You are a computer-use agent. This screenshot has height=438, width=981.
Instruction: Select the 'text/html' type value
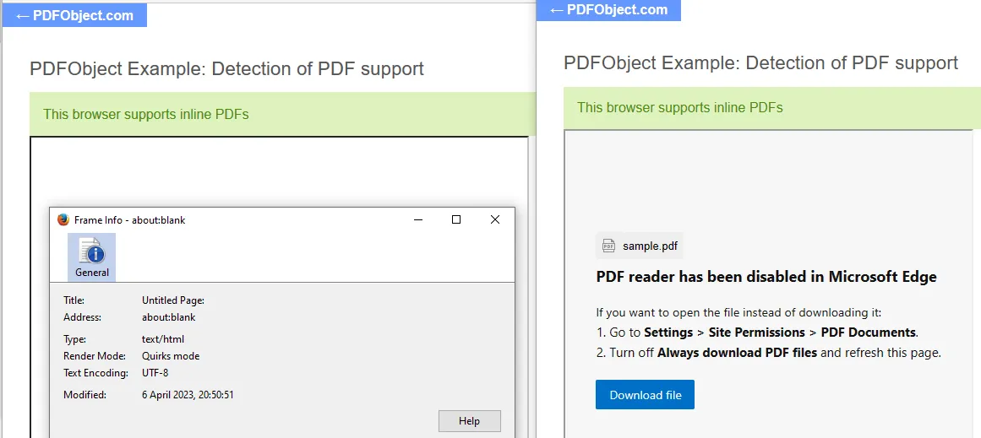163,339
